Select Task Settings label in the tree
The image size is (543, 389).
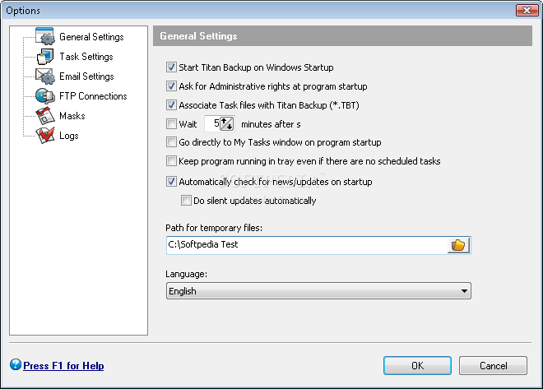coord(86,57)
